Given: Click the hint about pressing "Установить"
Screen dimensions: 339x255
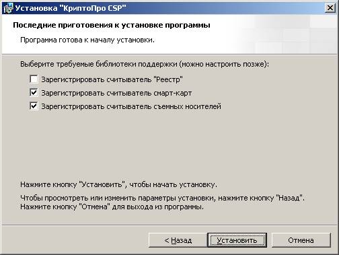Looking at the screenshot, I should pos(118,184).
